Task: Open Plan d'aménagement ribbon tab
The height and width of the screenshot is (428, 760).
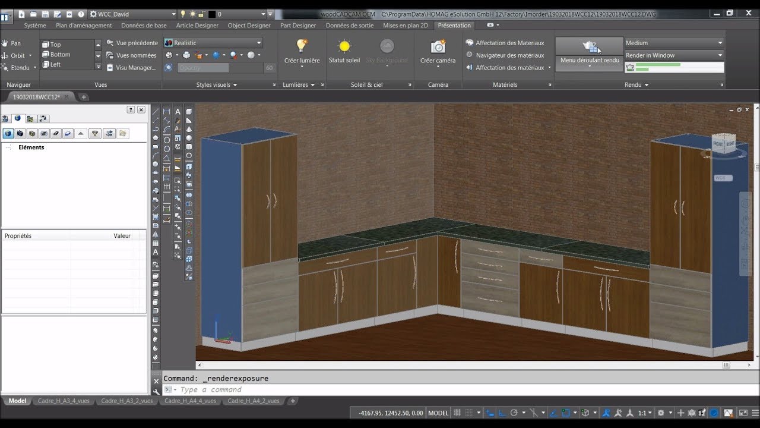Action: (84, 26)
